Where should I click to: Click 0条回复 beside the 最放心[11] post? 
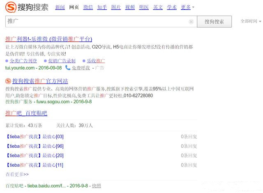[x=189, y=165]
